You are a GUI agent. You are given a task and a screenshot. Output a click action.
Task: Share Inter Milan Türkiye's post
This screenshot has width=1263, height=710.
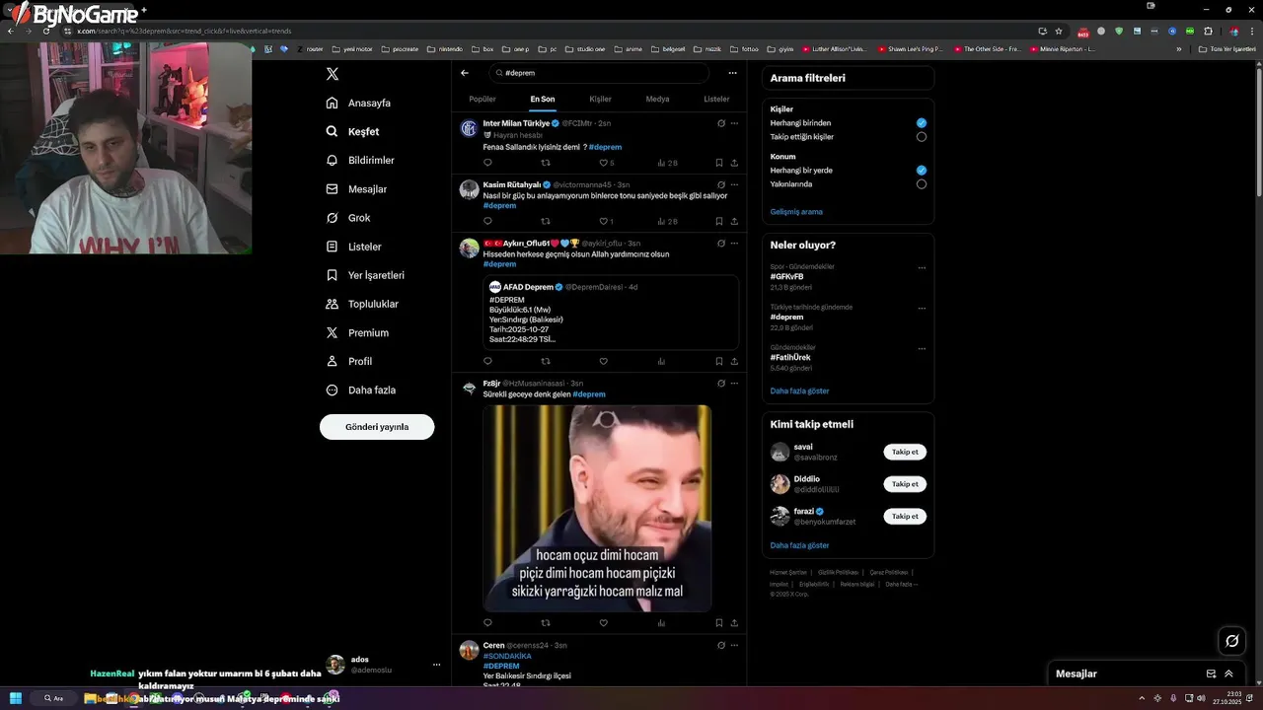pos(734,163)
